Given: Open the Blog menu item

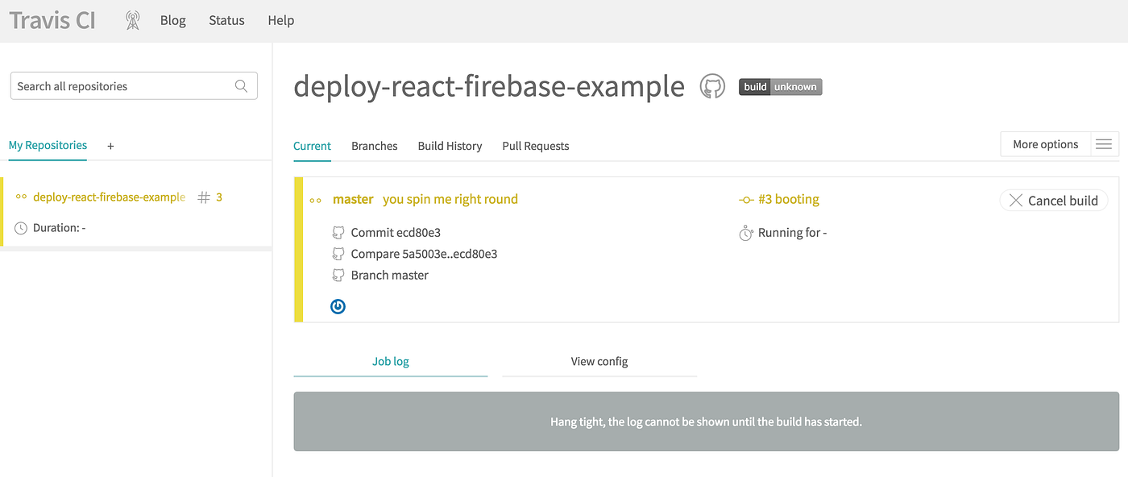Looking at the screenshot, I should 173,20.
